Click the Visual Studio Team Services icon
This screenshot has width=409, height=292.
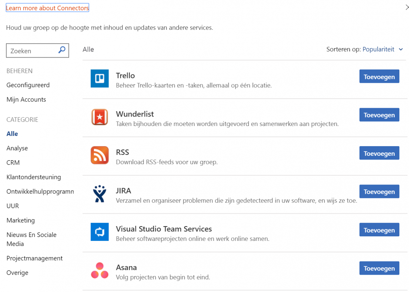click(100, 232)
